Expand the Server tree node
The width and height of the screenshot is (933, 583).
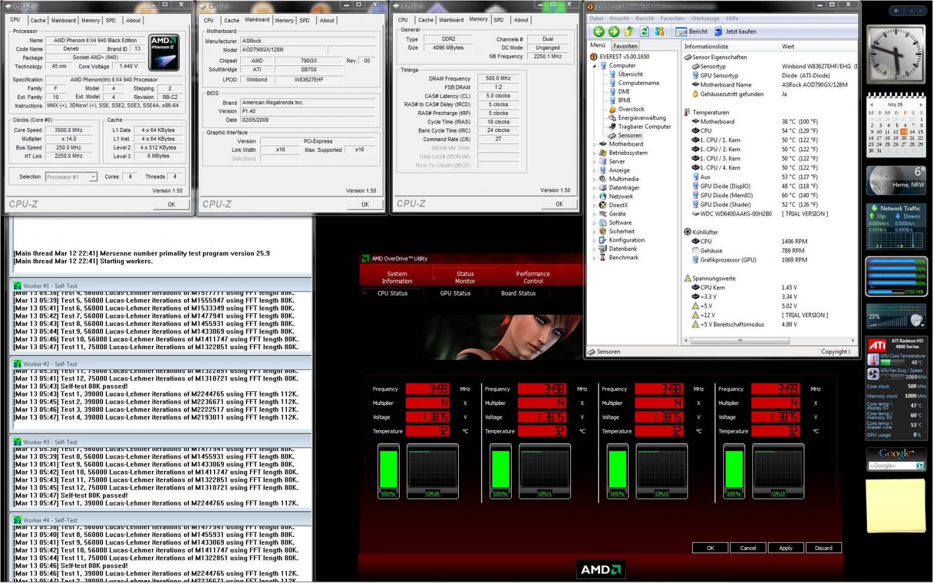pos(594,162)
